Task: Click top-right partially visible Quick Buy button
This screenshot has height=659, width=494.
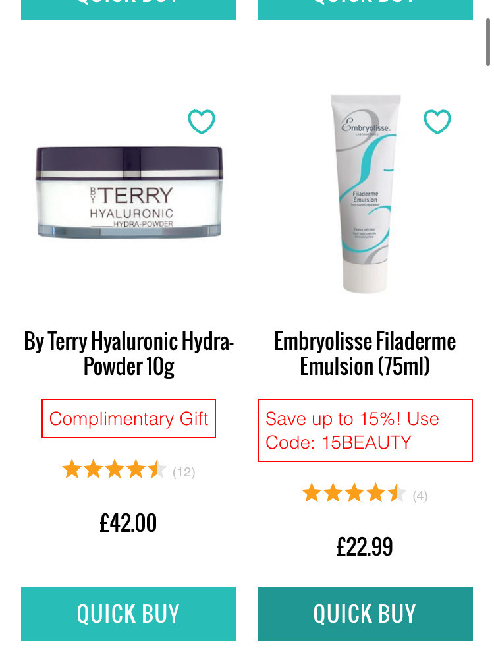Action: click(365, 10)
